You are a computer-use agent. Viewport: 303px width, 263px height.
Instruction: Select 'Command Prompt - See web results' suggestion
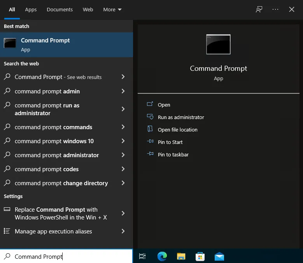point(67,77)
